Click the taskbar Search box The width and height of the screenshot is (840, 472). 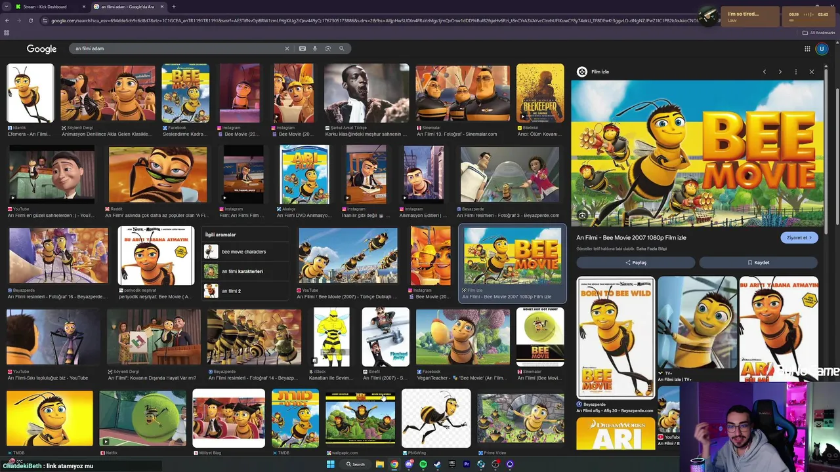pos(356,464)
